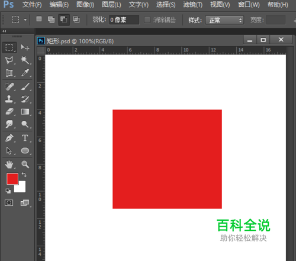This screenshot has width=296, height=261.
Task: Select the Healing Brush tool
Action: coord(9,86)
